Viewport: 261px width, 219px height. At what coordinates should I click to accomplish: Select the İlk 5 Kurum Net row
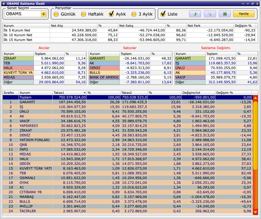[x=129, y=30]
